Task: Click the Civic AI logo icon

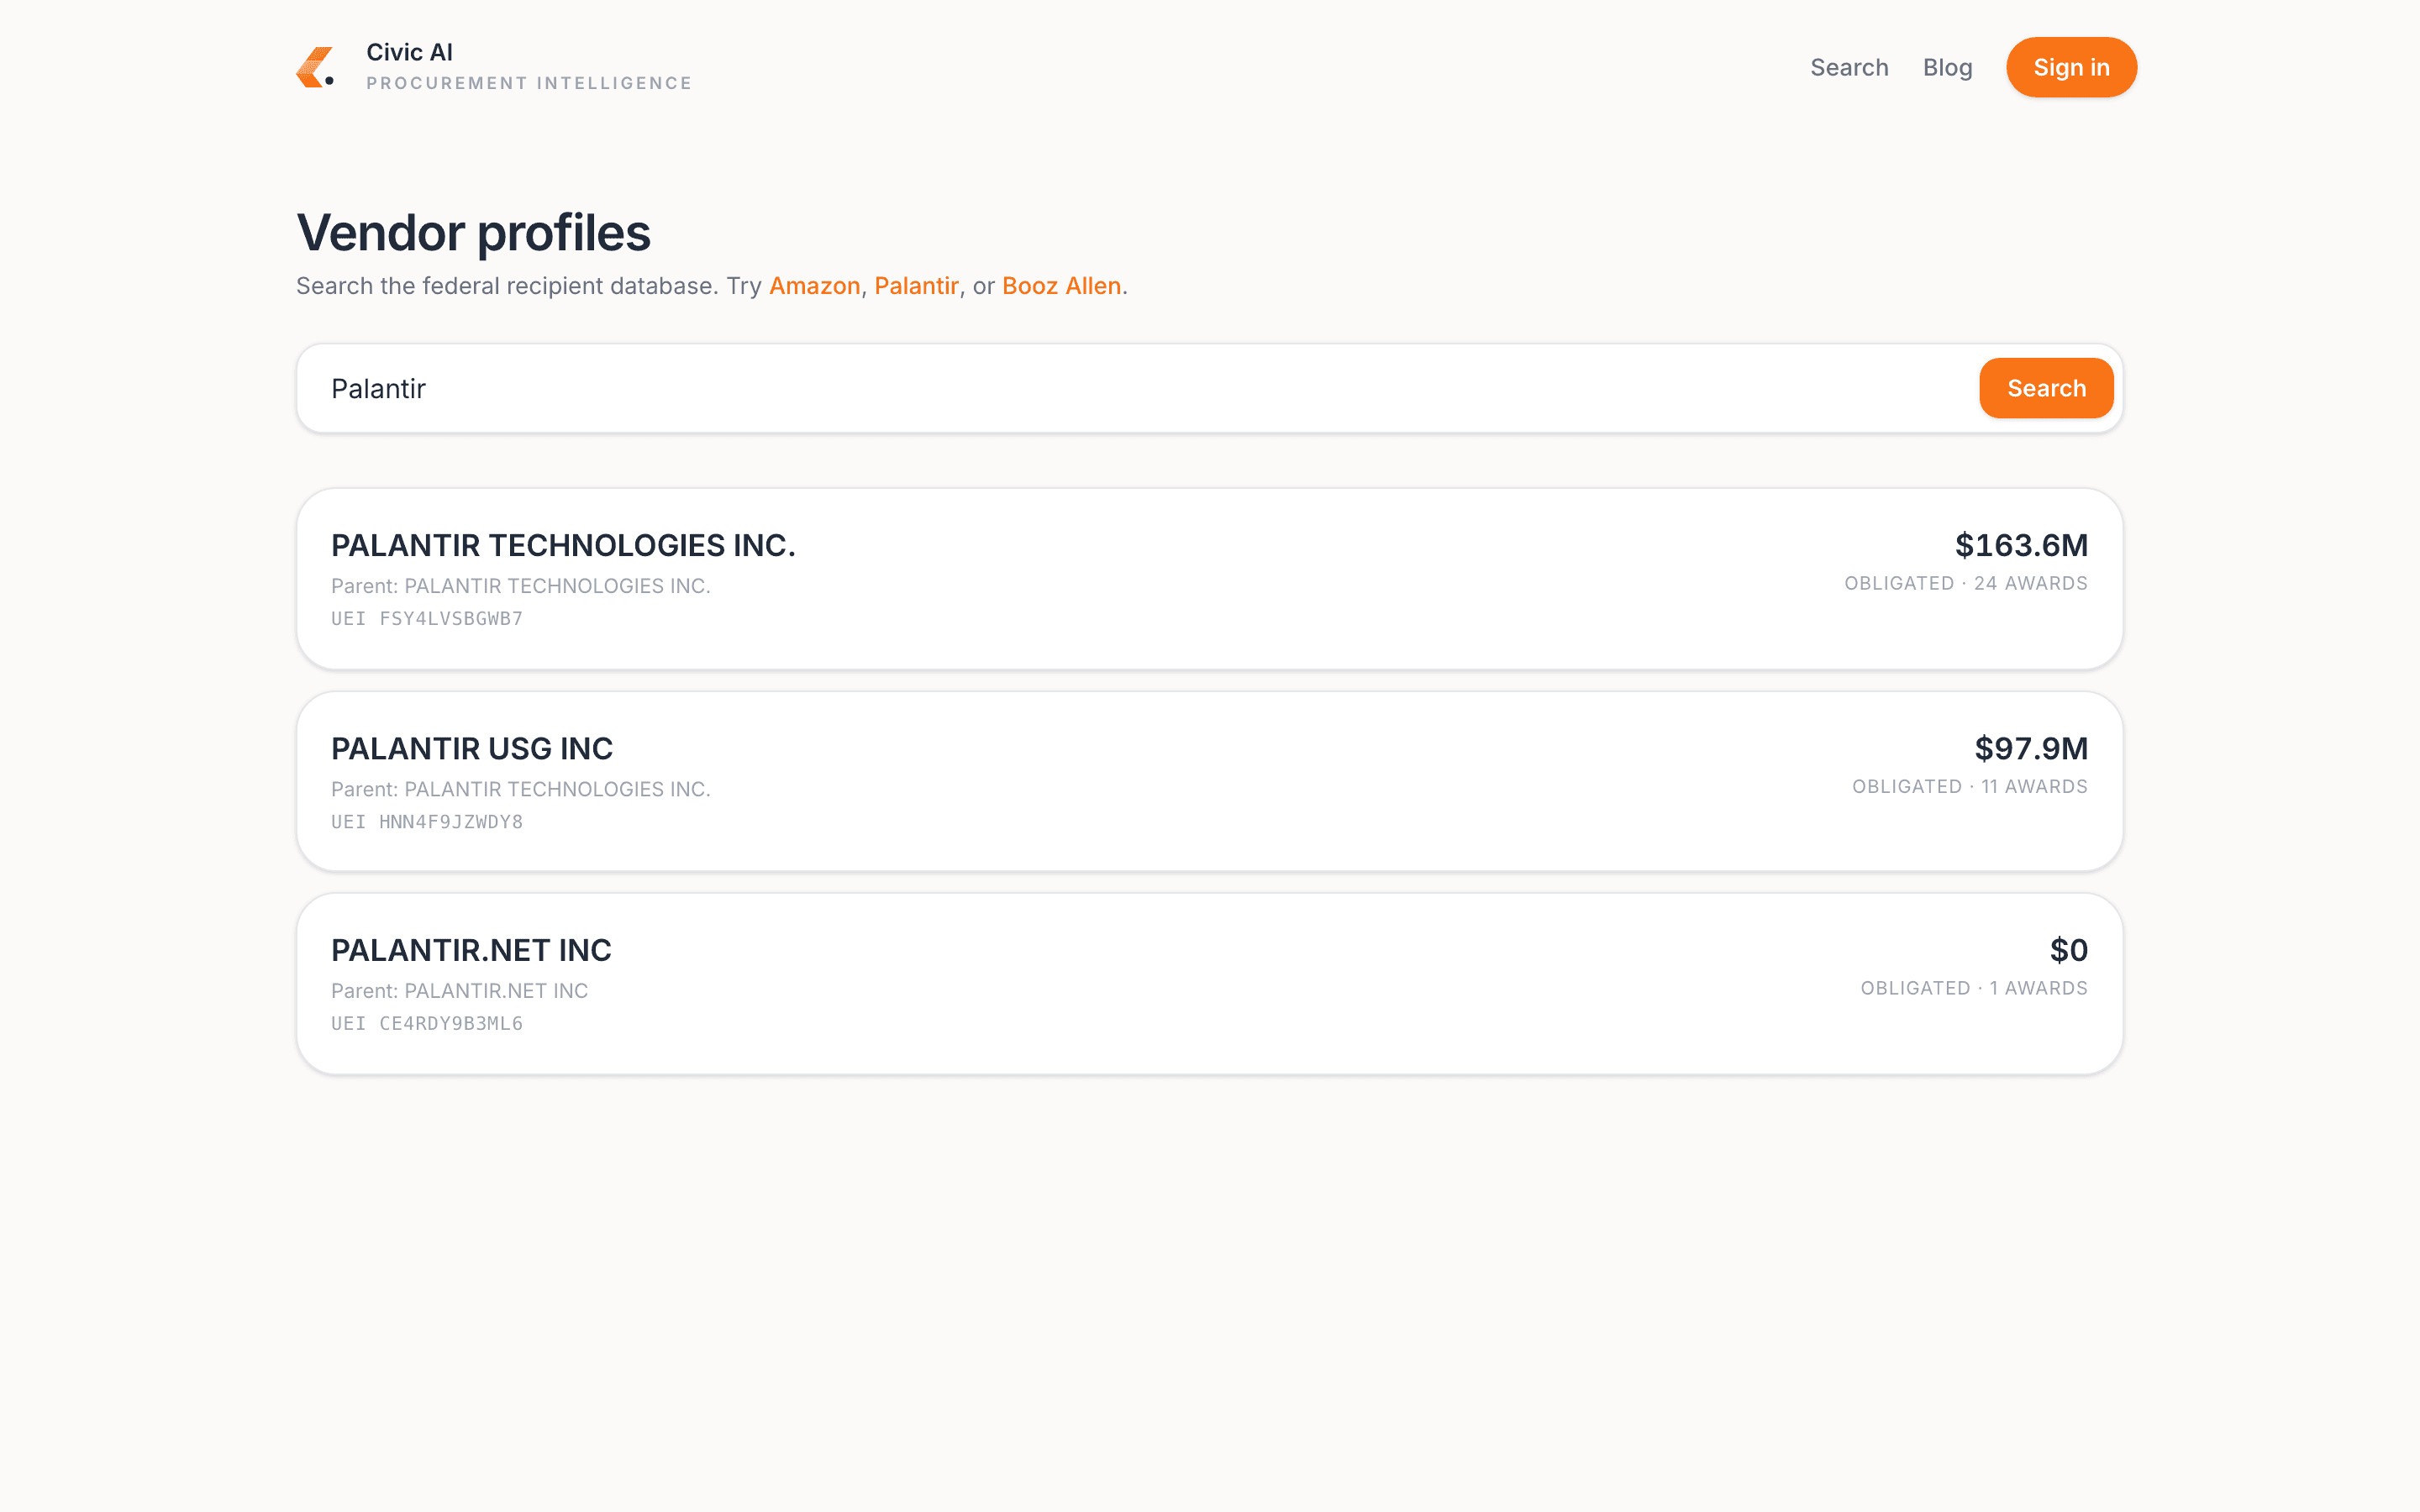Action: [x=315, y=67]
